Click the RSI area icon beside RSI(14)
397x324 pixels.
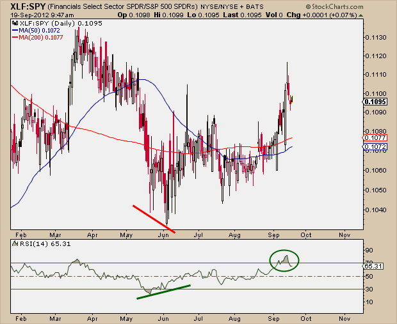point(15,243)
